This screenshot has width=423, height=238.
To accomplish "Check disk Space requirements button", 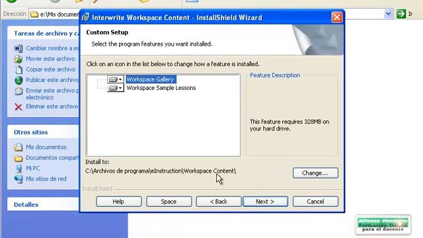I will pos(169,202).
